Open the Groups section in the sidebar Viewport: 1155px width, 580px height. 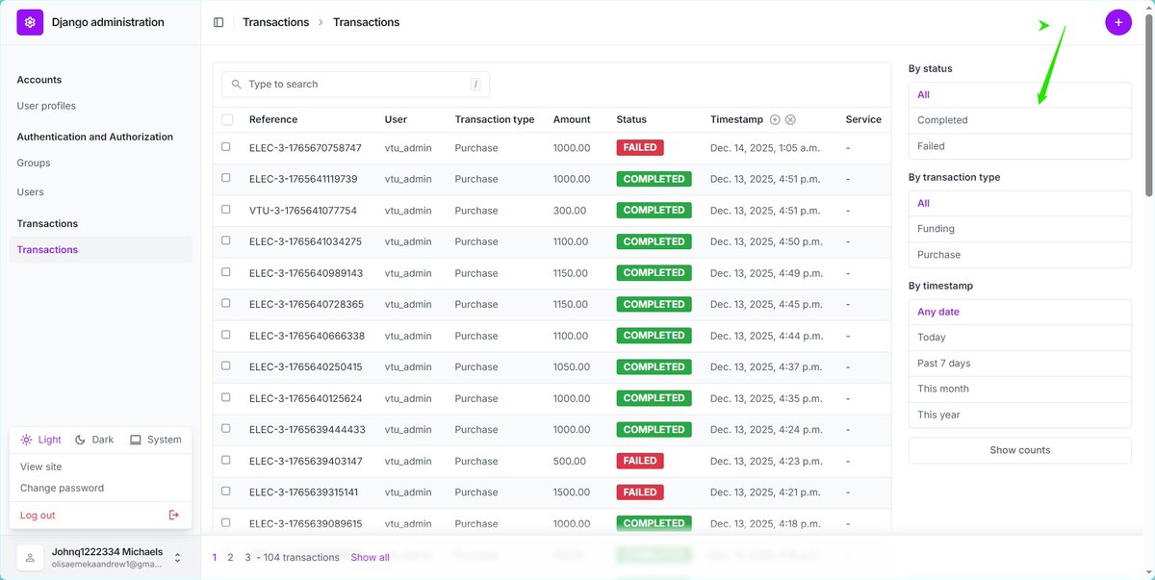click(x=33, y=163)
